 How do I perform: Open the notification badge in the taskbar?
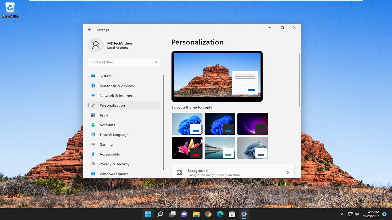(384, 214)
